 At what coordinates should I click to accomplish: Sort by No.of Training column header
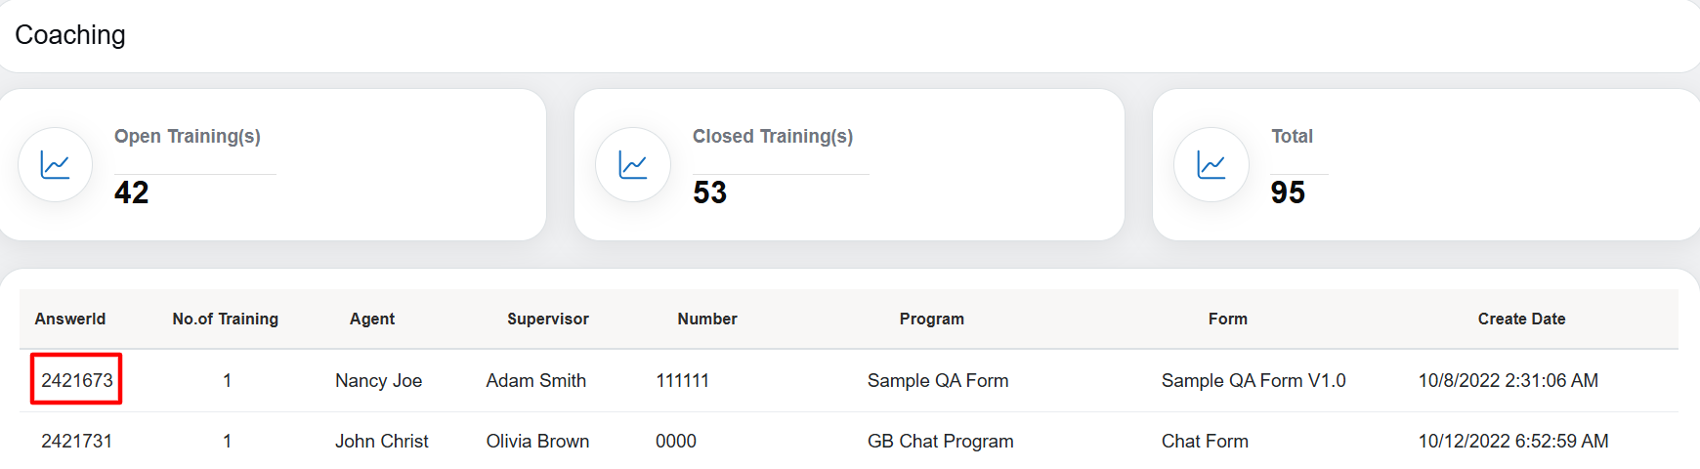point(226,319)
